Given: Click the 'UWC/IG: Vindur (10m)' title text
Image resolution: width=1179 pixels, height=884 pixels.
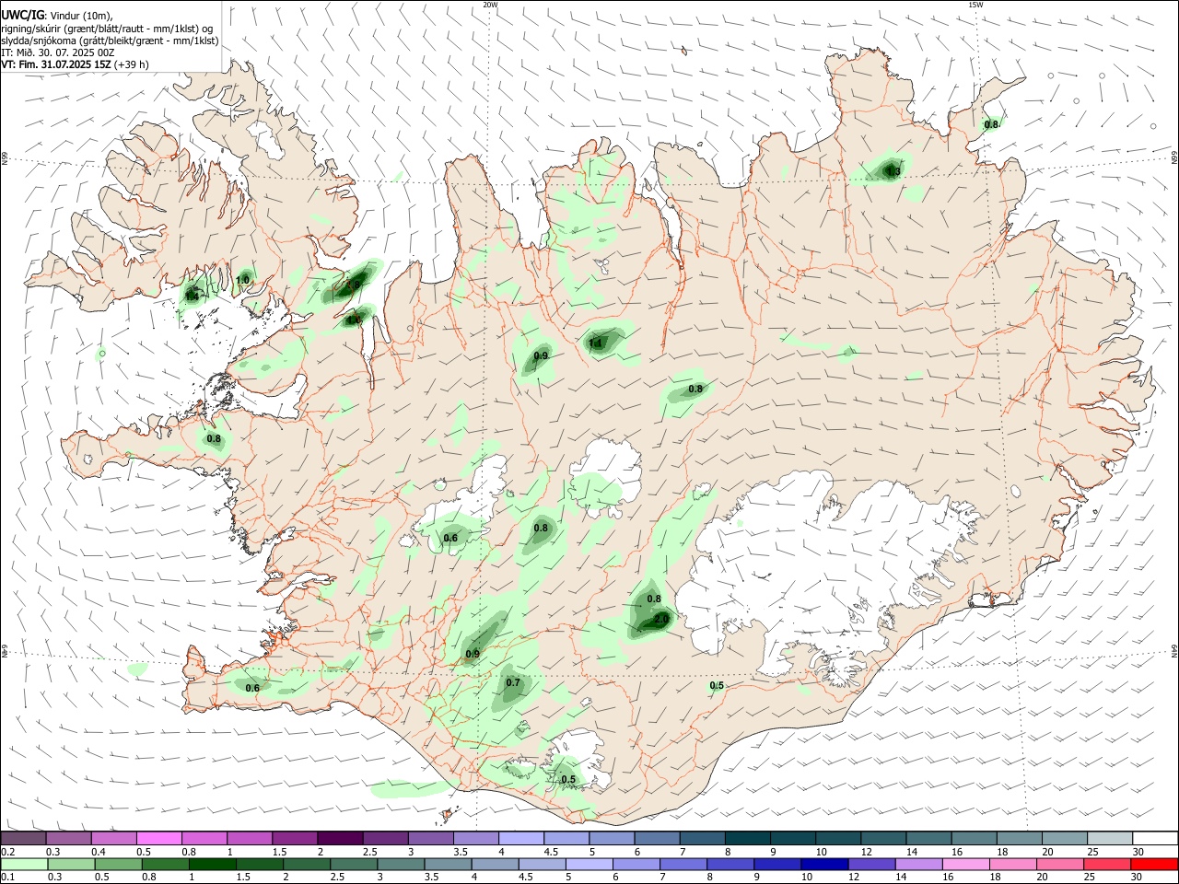Looking at the screenshot, I should 57,16.
